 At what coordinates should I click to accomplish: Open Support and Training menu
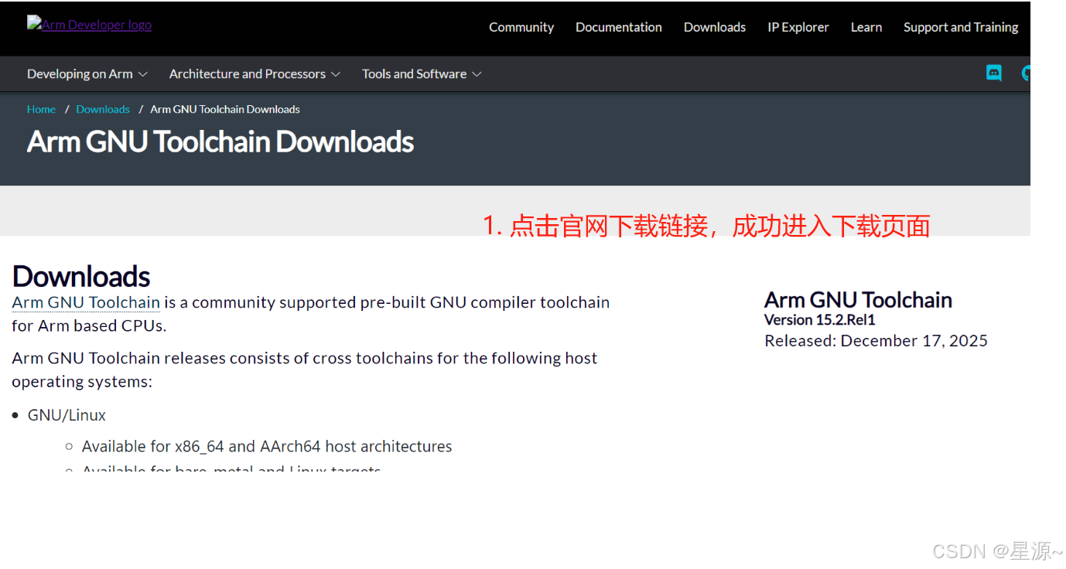coord(961,27)
